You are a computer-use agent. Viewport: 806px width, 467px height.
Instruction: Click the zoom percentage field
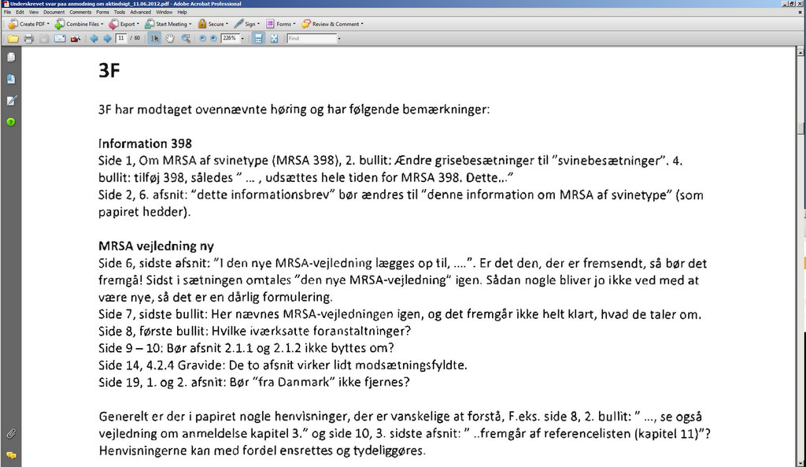230,38
